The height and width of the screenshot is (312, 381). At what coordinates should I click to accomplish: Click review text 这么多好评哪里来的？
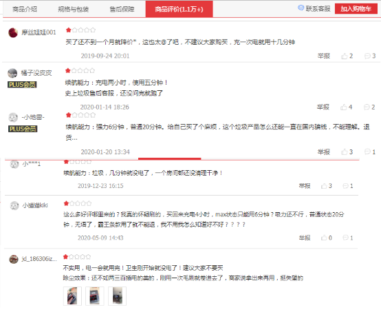pos(204,220)
